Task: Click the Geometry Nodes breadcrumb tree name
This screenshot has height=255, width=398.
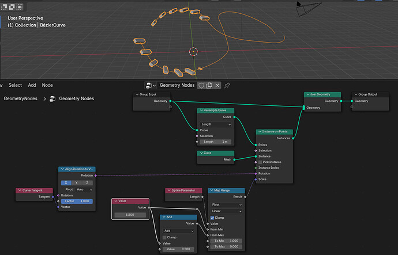Action: [x=77, y=99]
